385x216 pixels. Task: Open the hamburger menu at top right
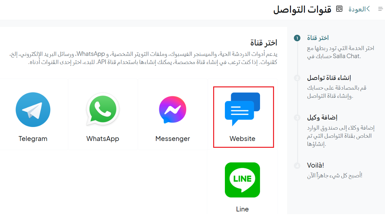380,9
